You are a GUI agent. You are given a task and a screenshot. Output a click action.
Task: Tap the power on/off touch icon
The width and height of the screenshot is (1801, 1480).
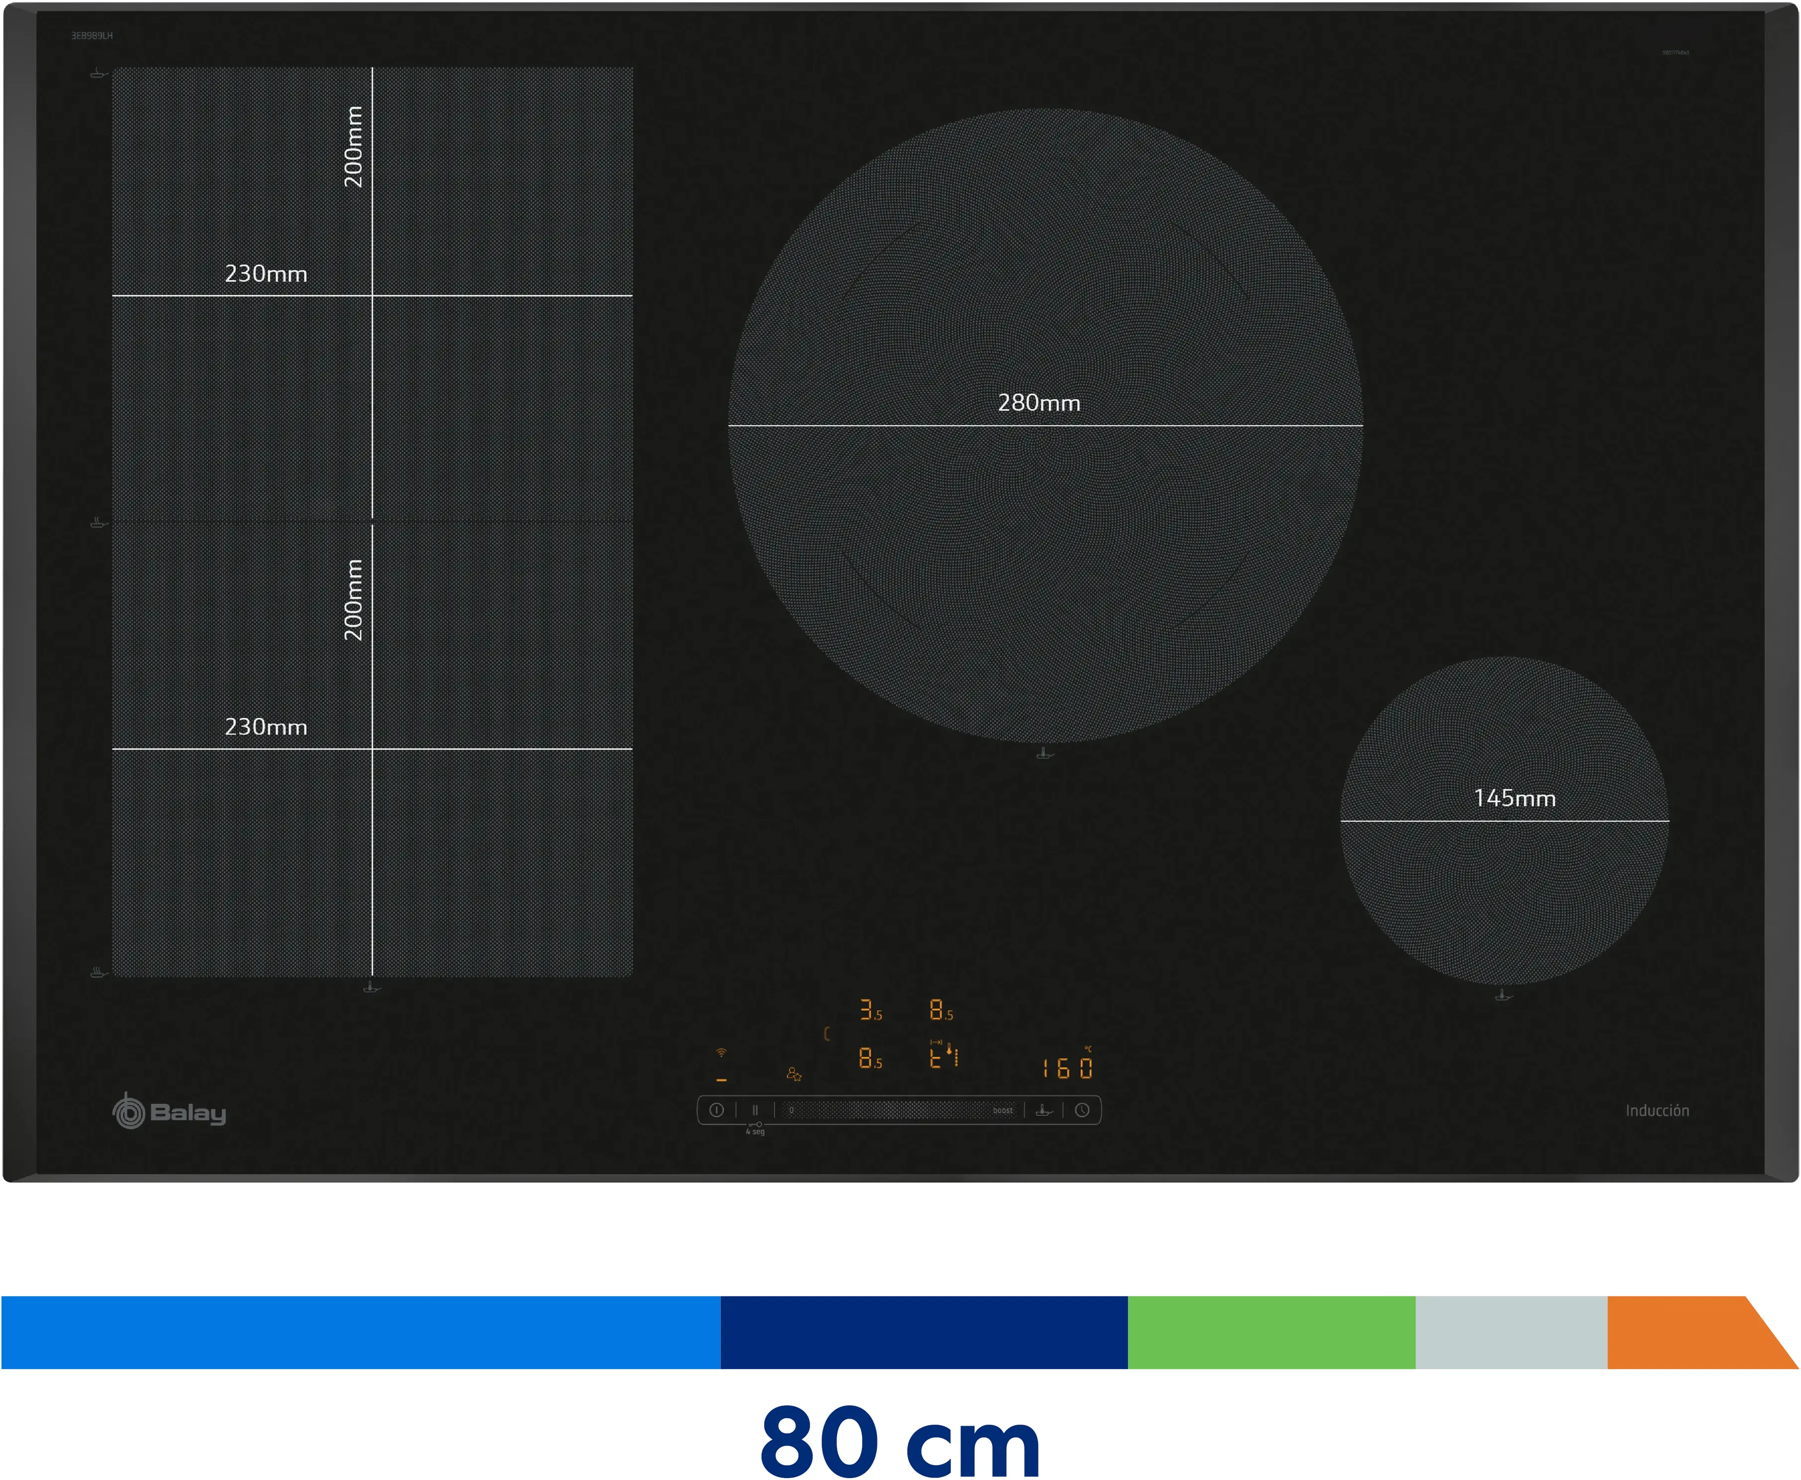point(716,1110)
